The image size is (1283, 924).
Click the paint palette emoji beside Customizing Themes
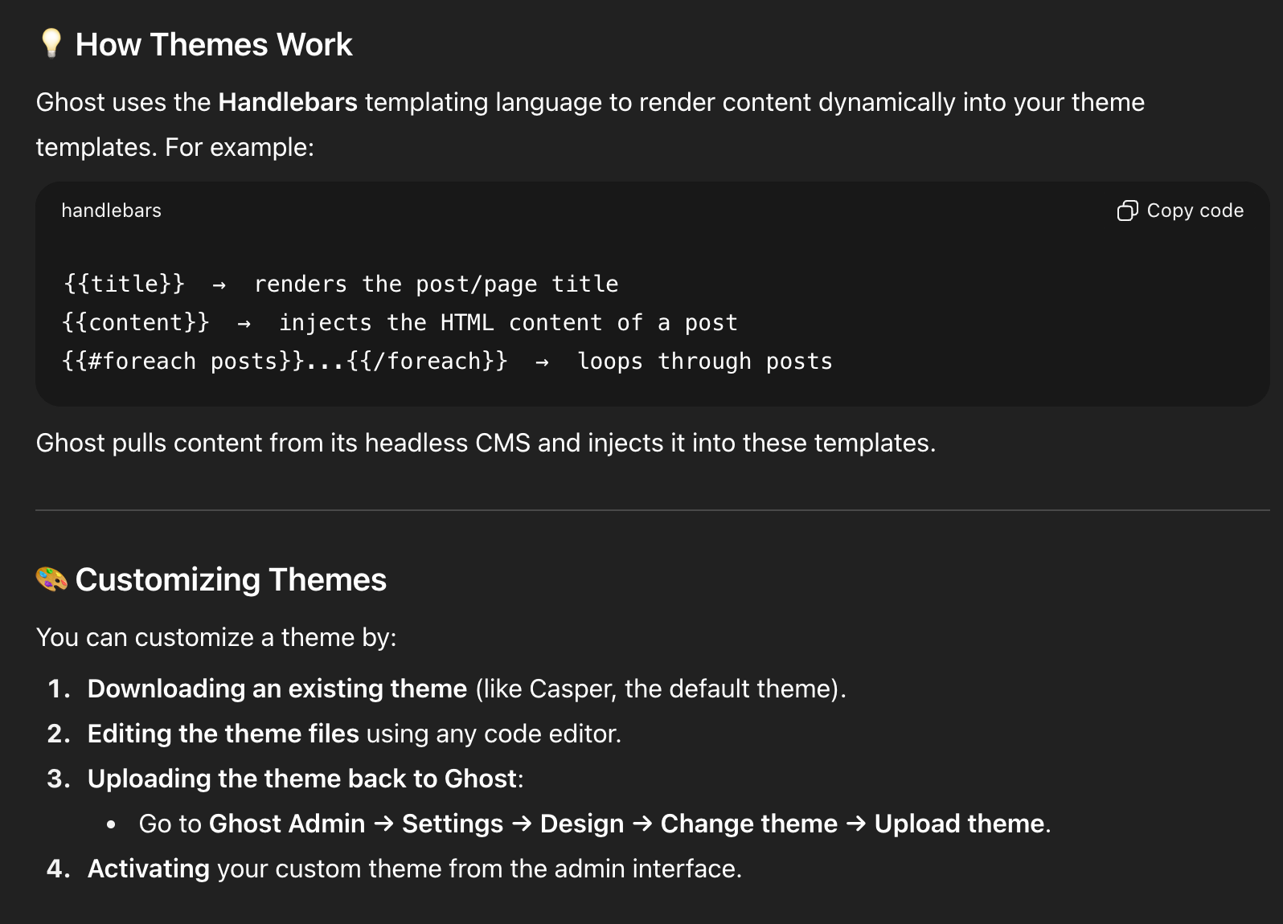(51, 579)
